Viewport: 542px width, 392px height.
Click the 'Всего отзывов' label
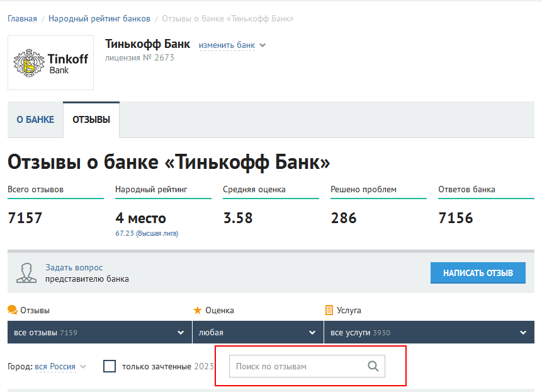36,190
